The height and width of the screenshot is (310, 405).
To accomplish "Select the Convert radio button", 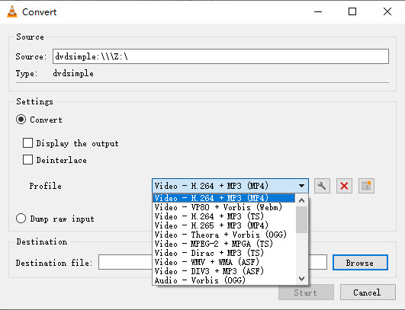I will coord(21,120).
